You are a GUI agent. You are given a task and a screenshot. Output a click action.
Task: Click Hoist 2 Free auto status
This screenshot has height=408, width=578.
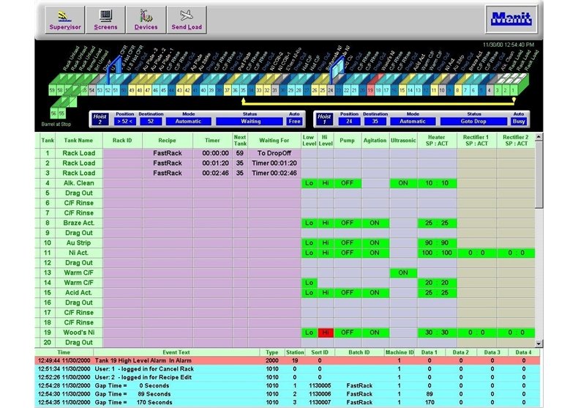[x=294, y=122]
